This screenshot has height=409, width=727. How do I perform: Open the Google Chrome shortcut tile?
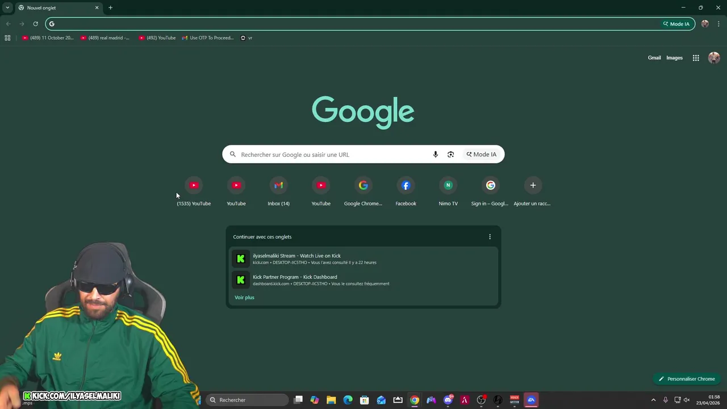(x=363, y=191)
